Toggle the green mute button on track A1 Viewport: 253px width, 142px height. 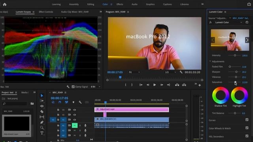coord(75,125)
